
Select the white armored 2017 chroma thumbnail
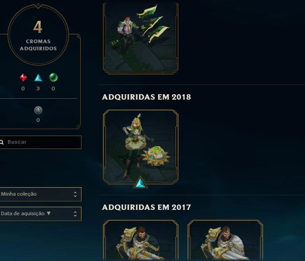pyautogui.click(x=225, y=240)
